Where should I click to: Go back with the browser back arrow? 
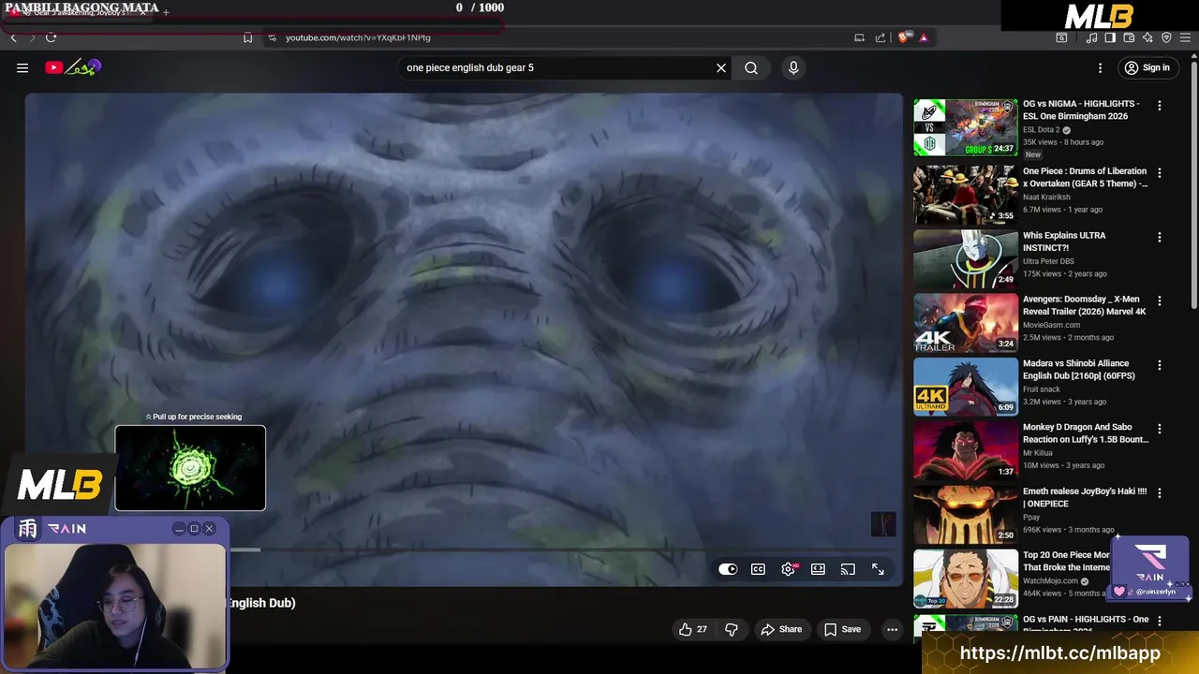tap(13, 37)
